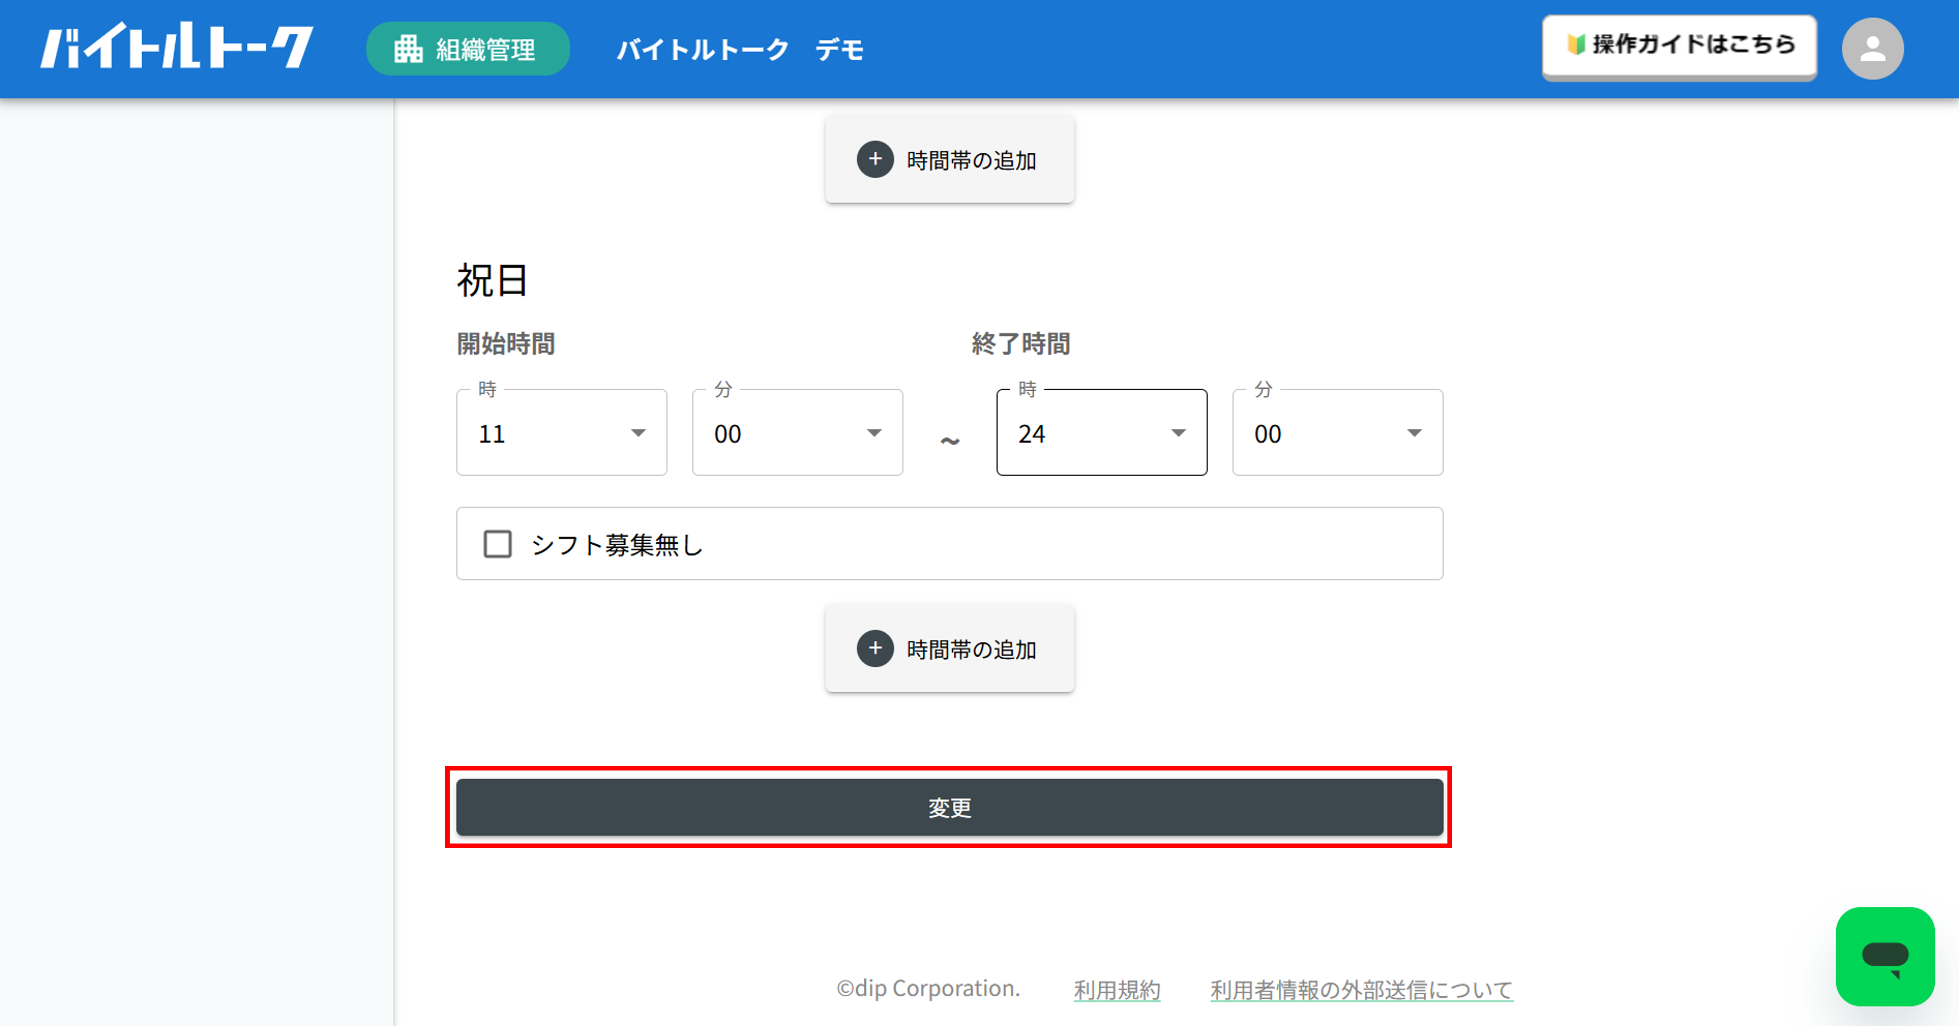Check the シフト募集無し checkbox
The height and width of the screenshot is (1026, 1959).
pyautogui.click(x=498, y=544)
